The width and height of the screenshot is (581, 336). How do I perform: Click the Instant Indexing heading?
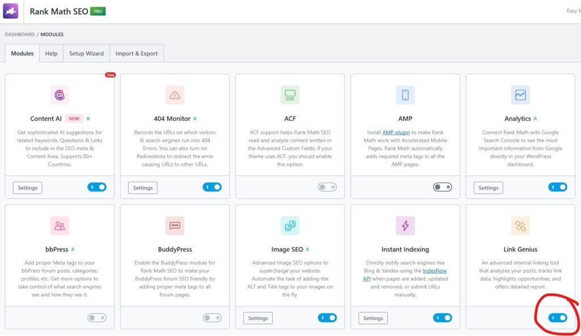click(405, 249)
